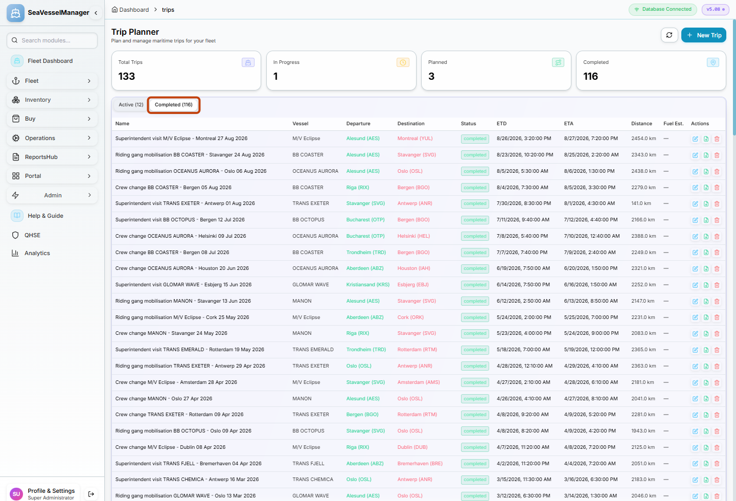The image size is (736, 501).
Task: Click the Planned trips card
Action: click(496, 71)
